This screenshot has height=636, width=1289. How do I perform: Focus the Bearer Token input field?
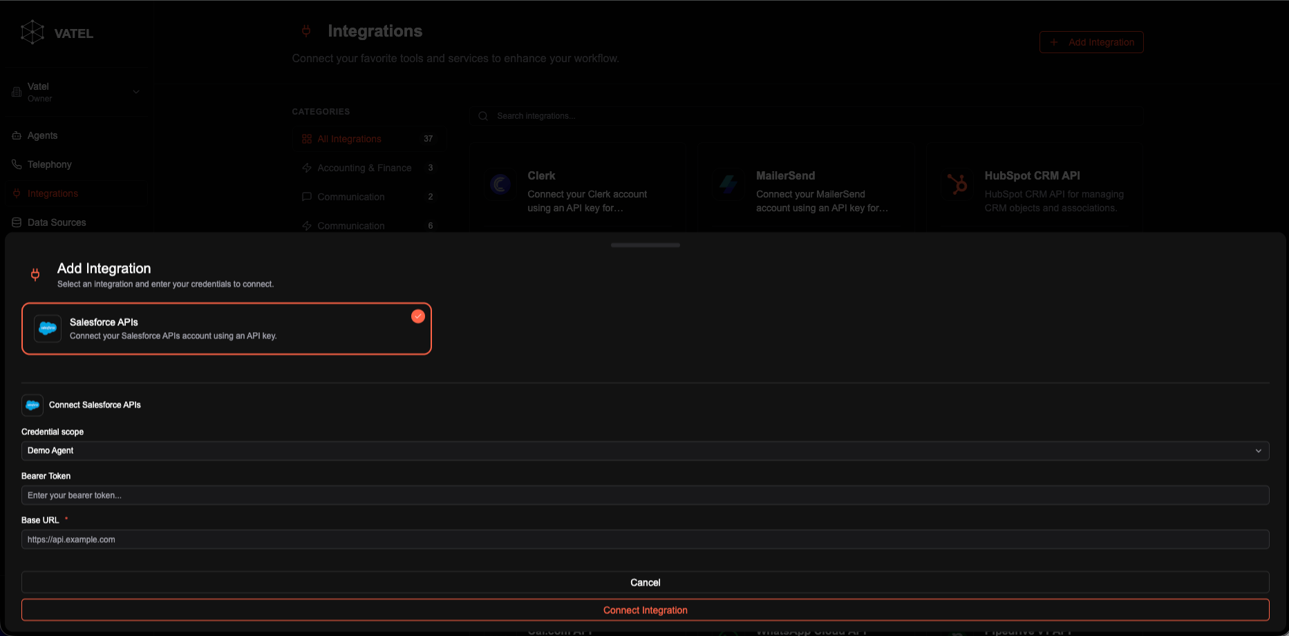click(x=646, y=495)
